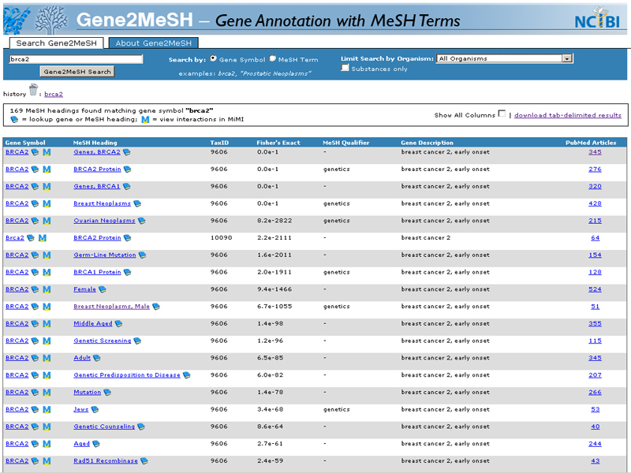Screen dimensions: 631x473
Task: Click the lookup icon after Ovarian Neoplasms heading
Action: click(x=142, y=221)
